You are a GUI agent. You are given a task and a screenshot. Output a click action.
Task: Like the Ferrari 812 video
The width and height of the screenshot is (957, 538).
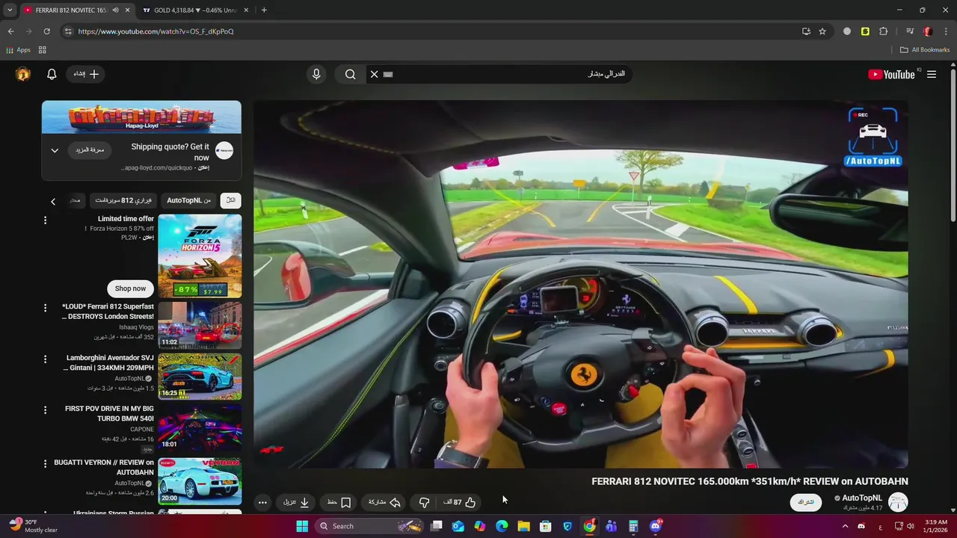coord(460,502)
